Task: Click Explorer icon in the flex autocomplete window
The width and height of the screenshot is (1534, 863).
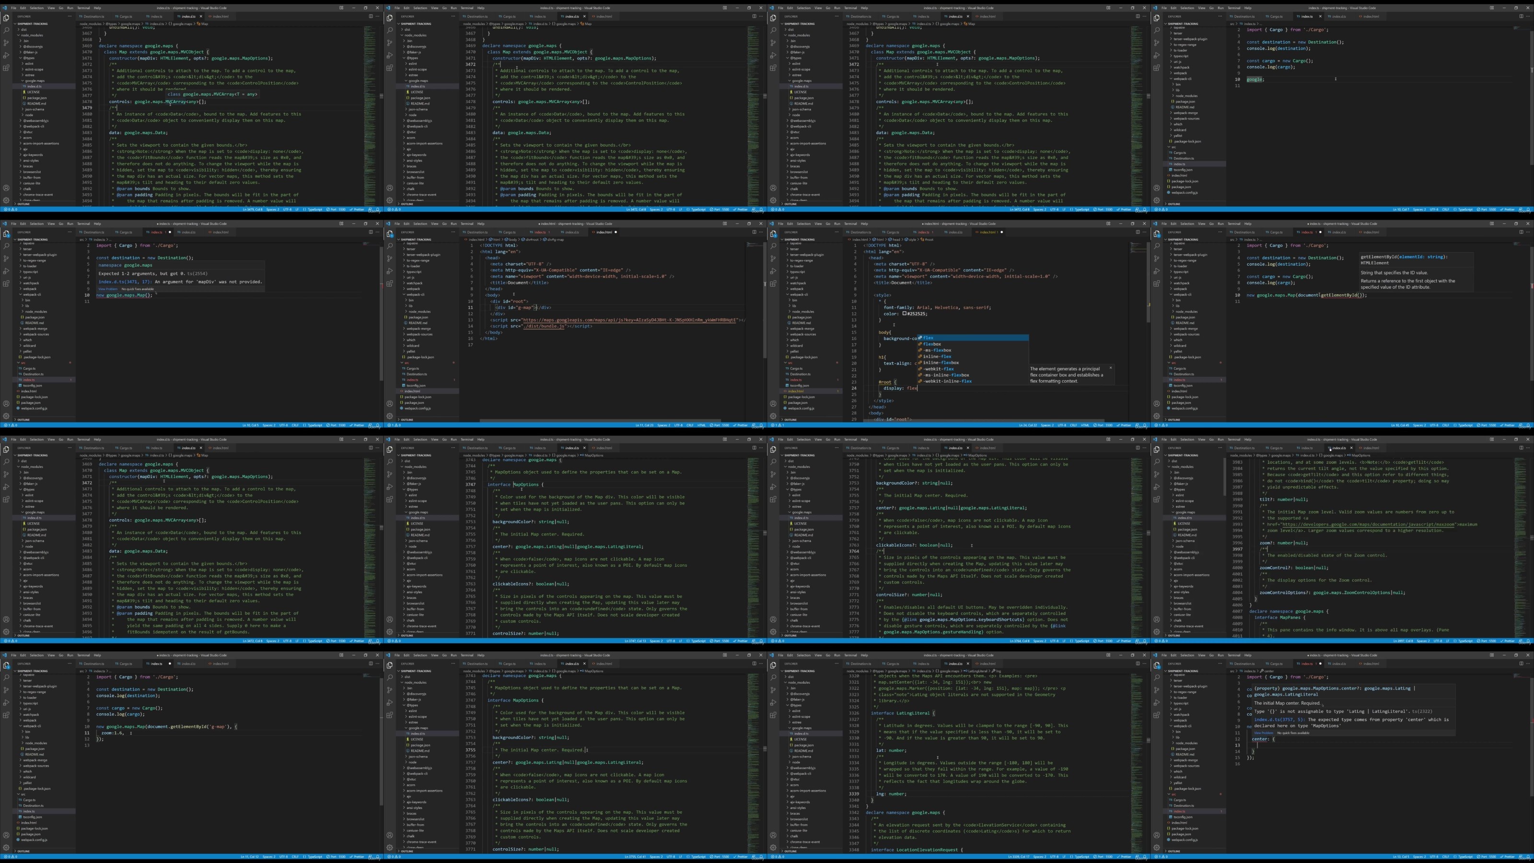Action: [x=773, y=233]
